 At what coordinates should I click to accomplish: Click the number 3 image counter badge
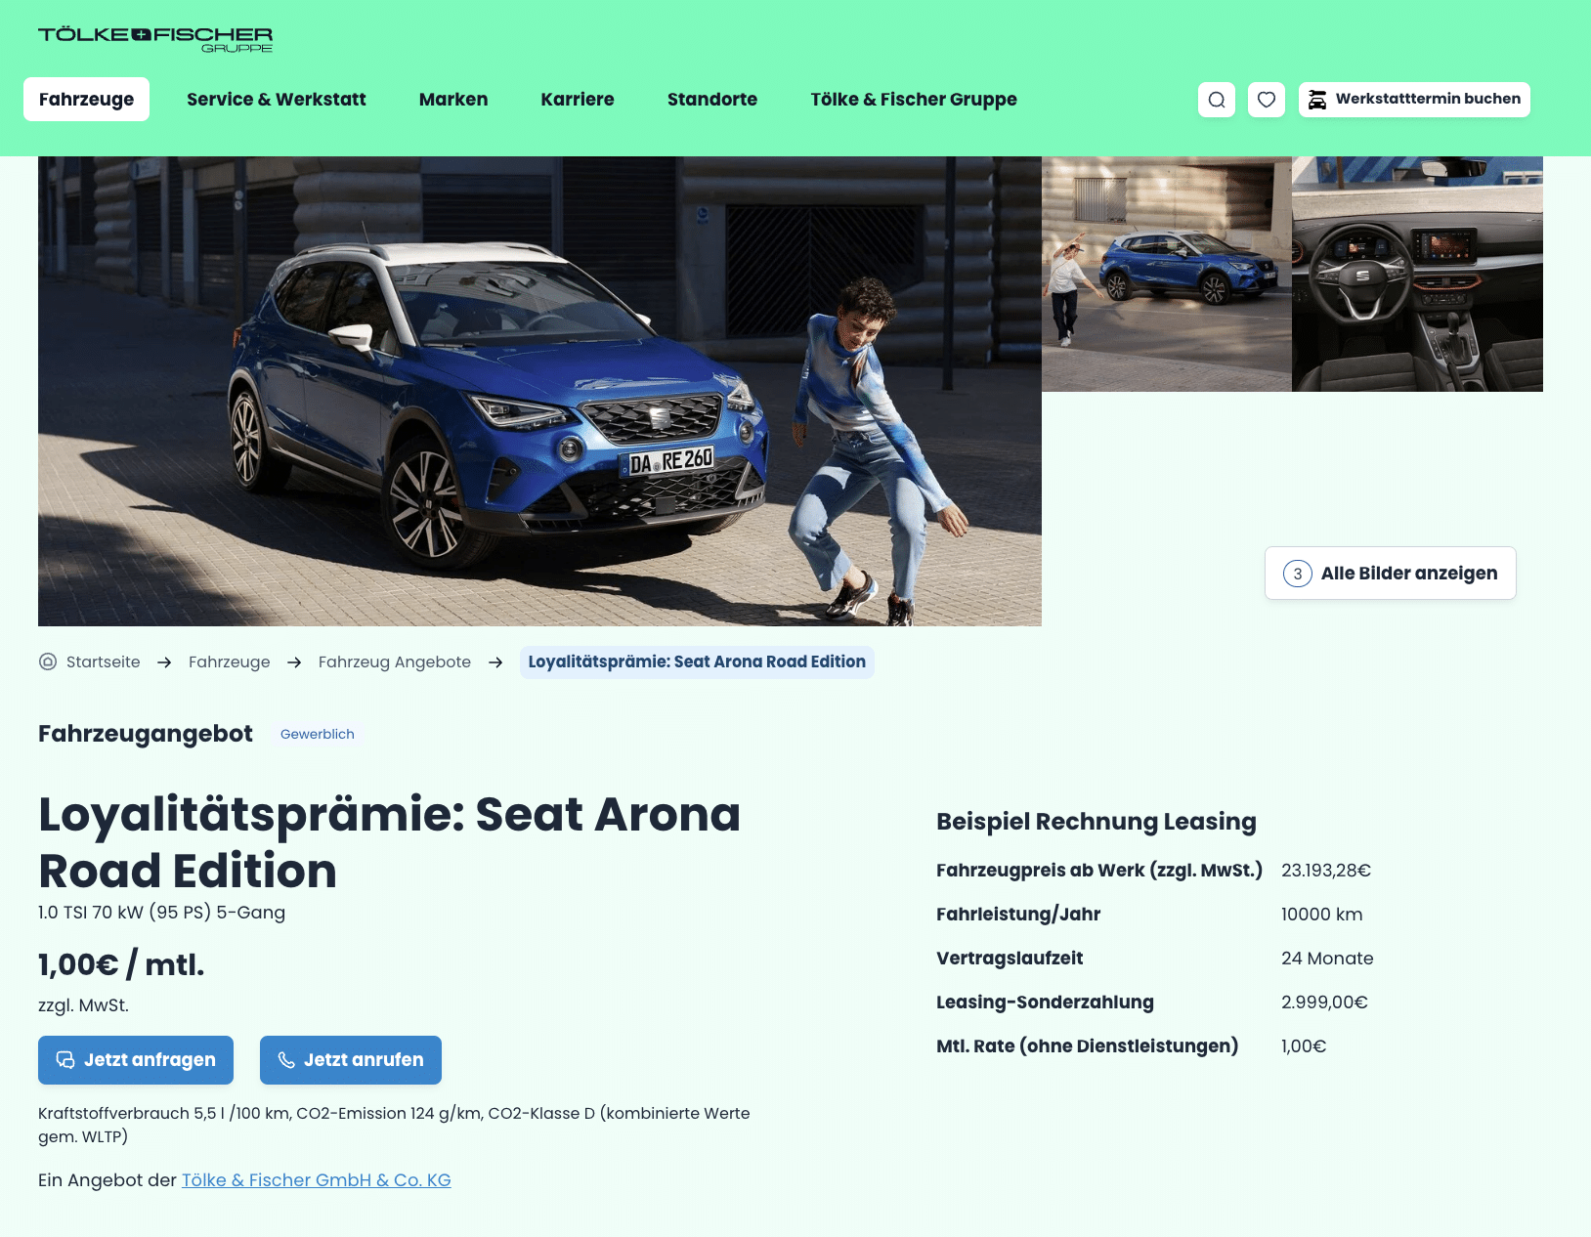tap(1297, 574)
